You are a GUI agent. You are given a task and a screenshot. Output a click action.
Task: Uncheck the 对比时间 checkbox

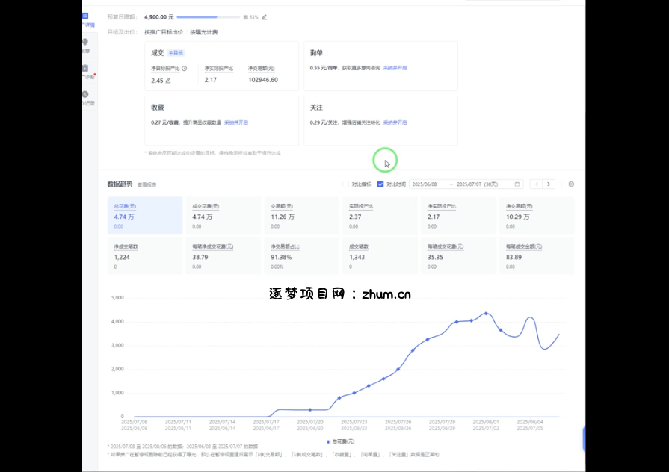coord(380,184)
